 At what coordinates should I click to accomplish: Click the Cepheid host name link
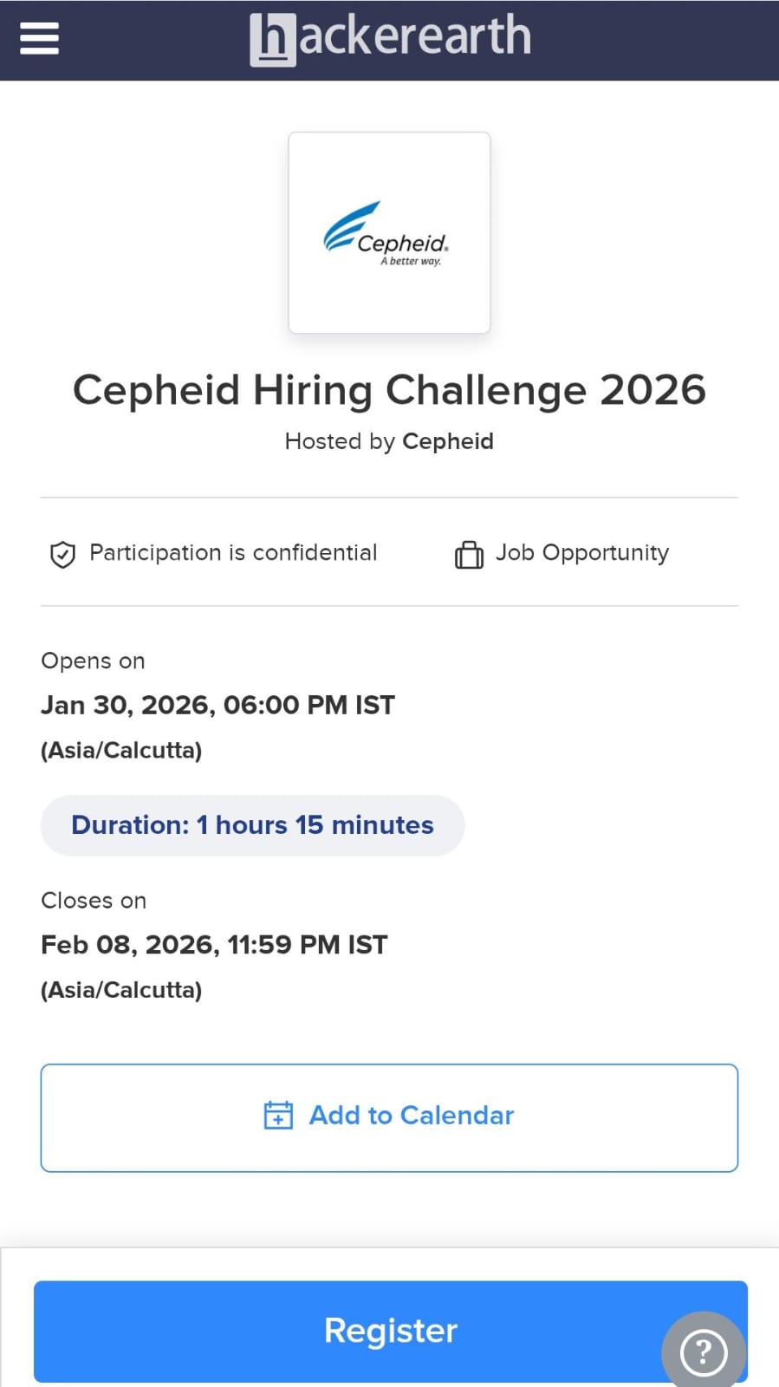pos(448,441)
